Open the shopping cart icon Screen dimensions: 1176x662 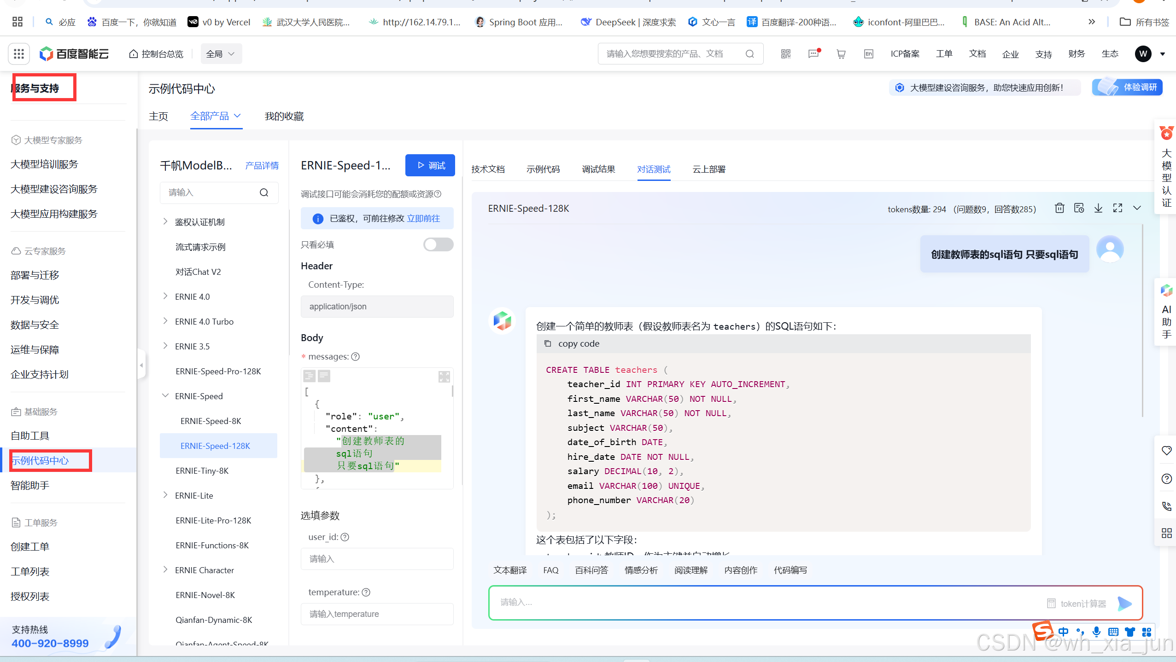pyautogui.click(x=841, y=54)
